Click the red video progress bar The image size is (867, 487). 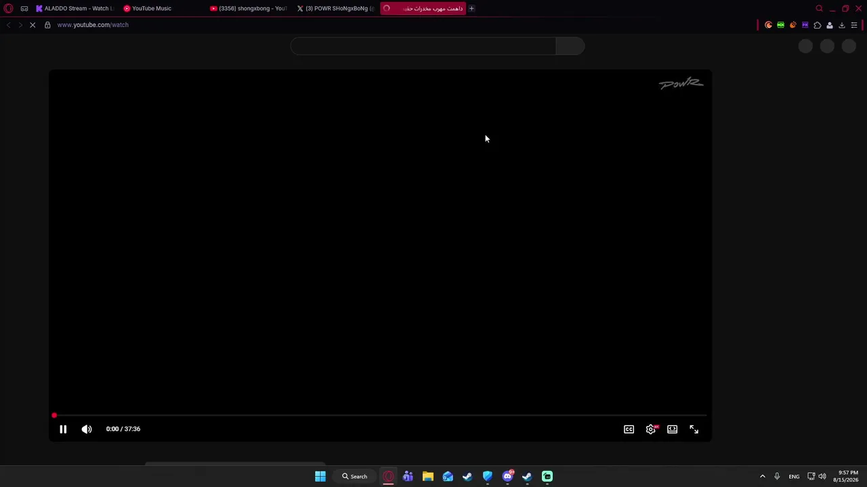(380, 415)
